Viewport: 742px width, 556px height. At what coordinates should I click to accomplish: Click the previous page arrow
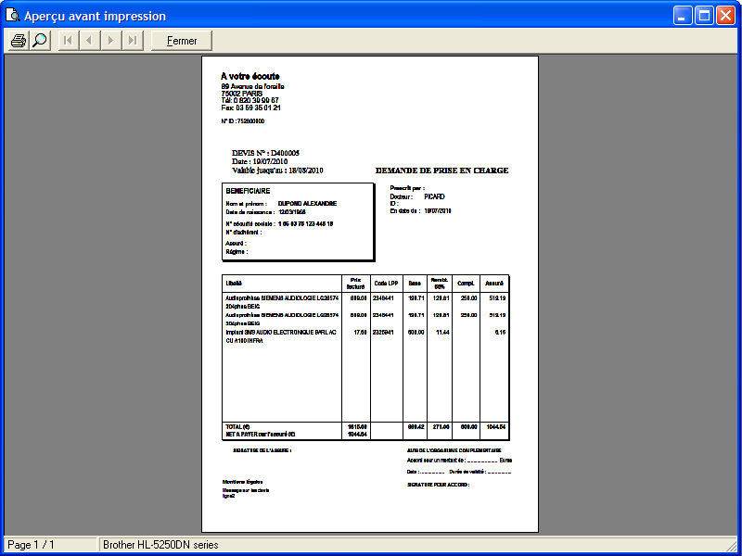coord(89,41)
